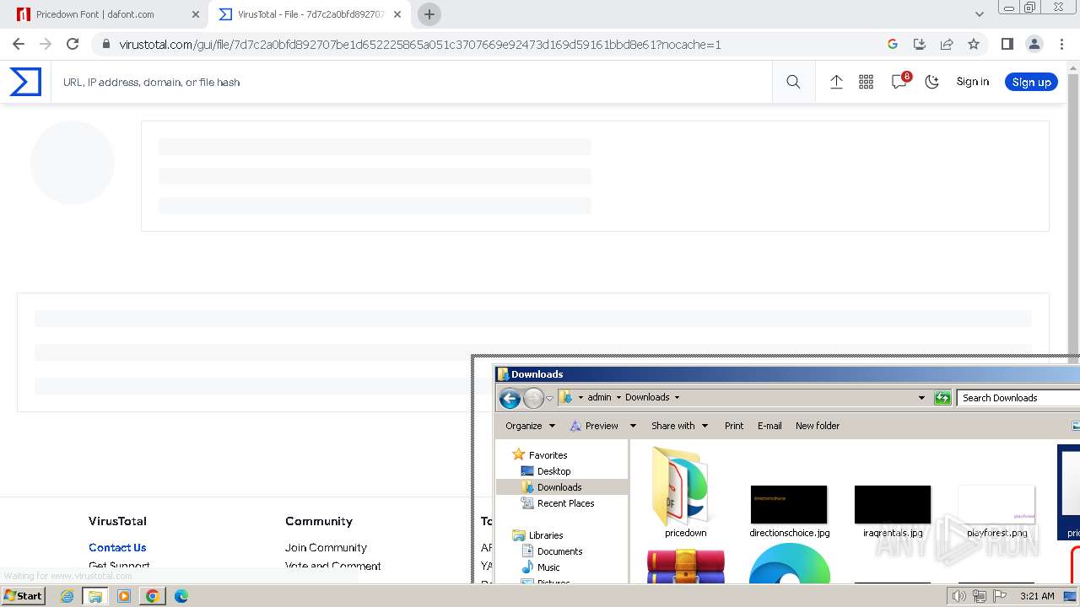The width and height of the screenshot is (1080, 607).
Task: Switch to the VirusTotal File tab
Action: pyautogui.click(x=309, y=14)
